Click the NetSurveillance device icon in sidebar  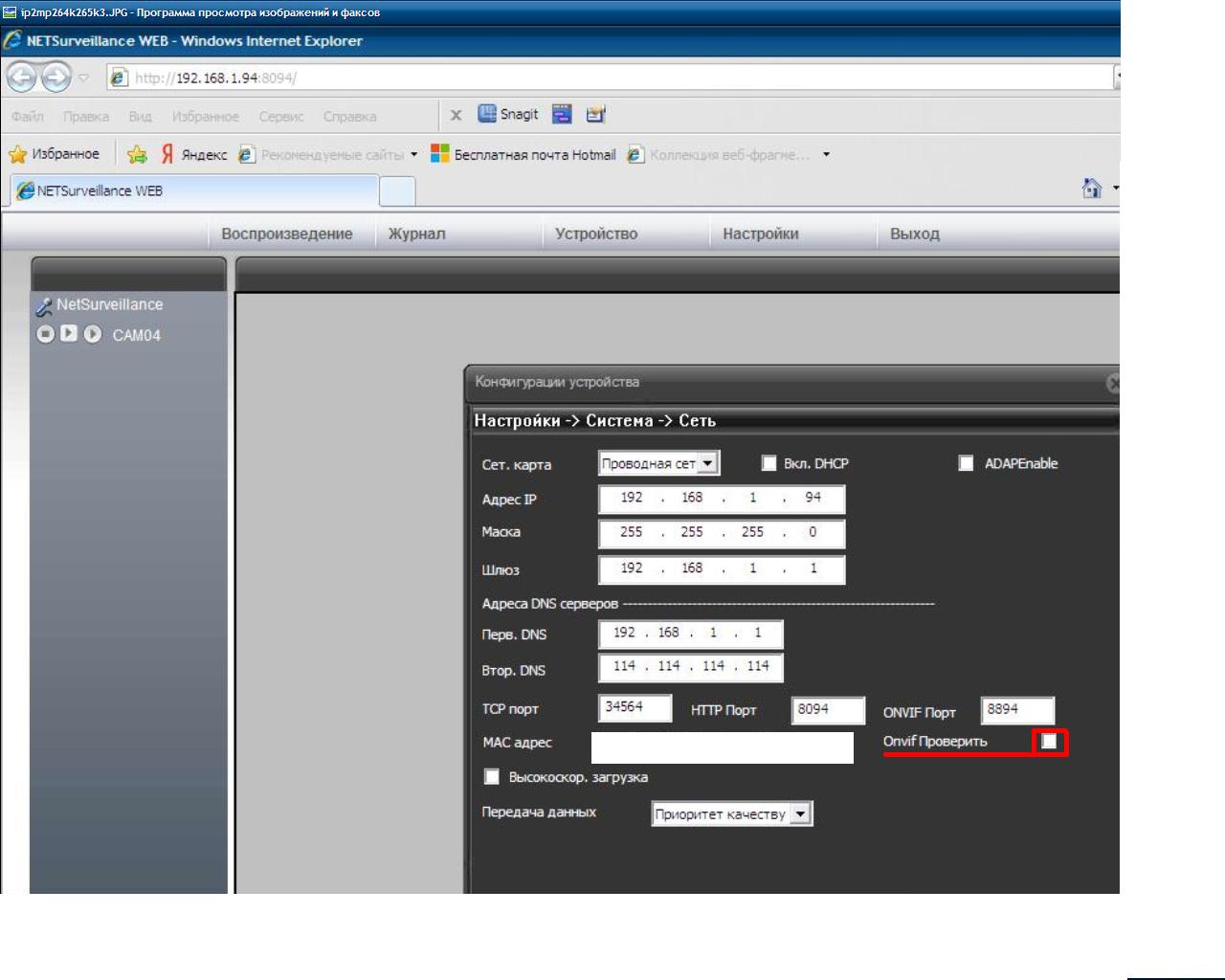point(44,306)
